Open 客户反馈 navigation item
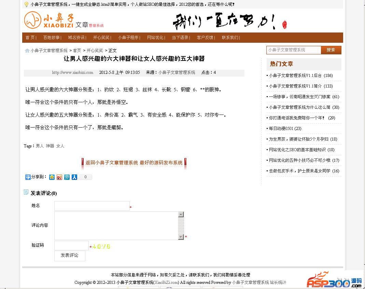This screenshot has width=365, height=289. (x=205, y=38)
